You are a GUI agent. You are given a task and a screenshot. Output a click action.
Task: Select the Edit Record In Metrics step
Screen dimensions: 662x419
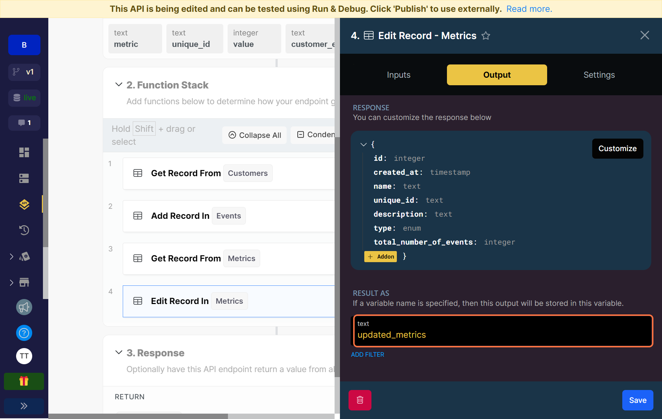tap(228, 301)
